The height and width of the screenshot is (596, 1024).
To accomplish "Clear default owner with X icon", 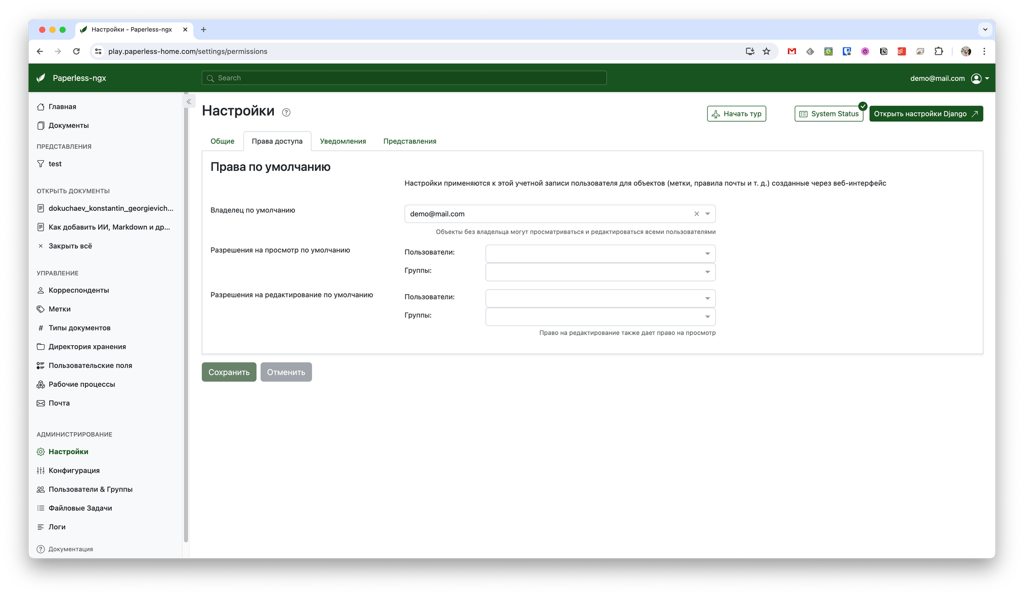I will click(x=696, y=214).
